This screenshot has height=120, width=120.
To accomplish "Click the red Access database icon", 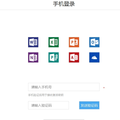I will pyautogui.click(x=74, y=57).
